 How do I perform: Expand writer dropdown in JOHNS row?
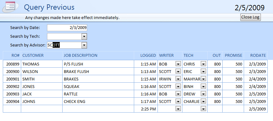pyautogui.click(x=178, y=101)
